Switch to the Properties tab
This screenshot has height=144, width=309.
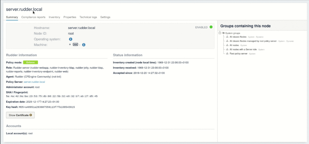coord(70,17)
